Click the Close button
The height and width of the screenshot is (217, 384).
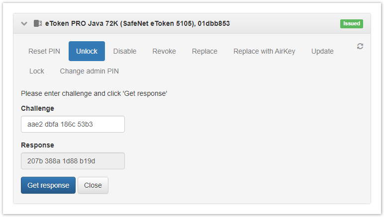[93, 185]
